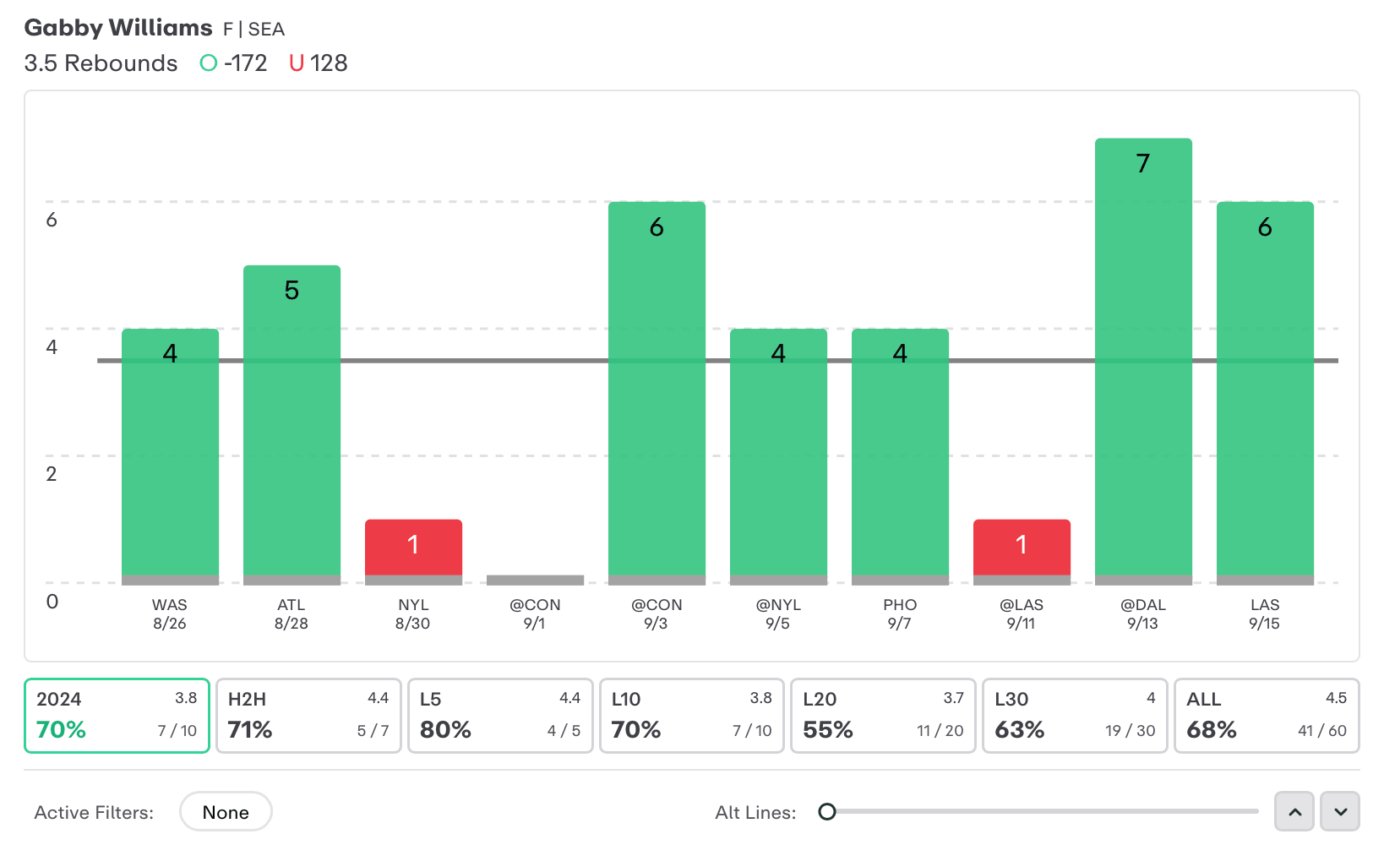Click the None active filters button

(x=226, y=812)
